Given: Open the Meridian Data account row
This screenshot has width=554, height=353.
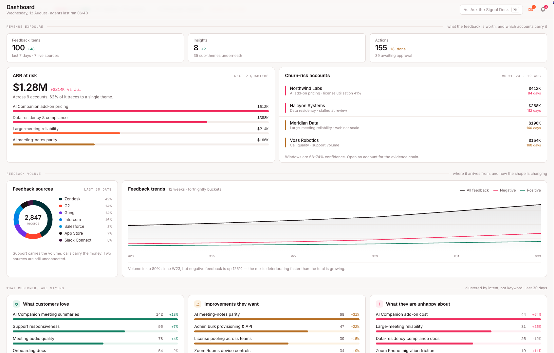Looking at the screenshot, I should tap(413, 125).
